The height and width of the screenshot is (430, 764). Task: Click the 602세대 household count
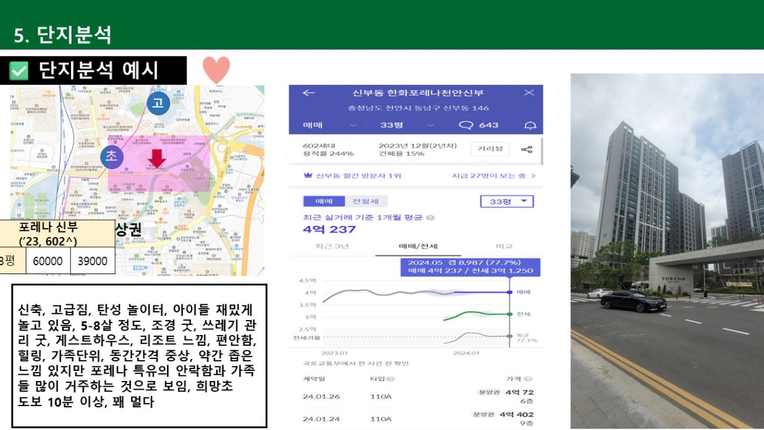pyautogui.click(x=319, y=145)
